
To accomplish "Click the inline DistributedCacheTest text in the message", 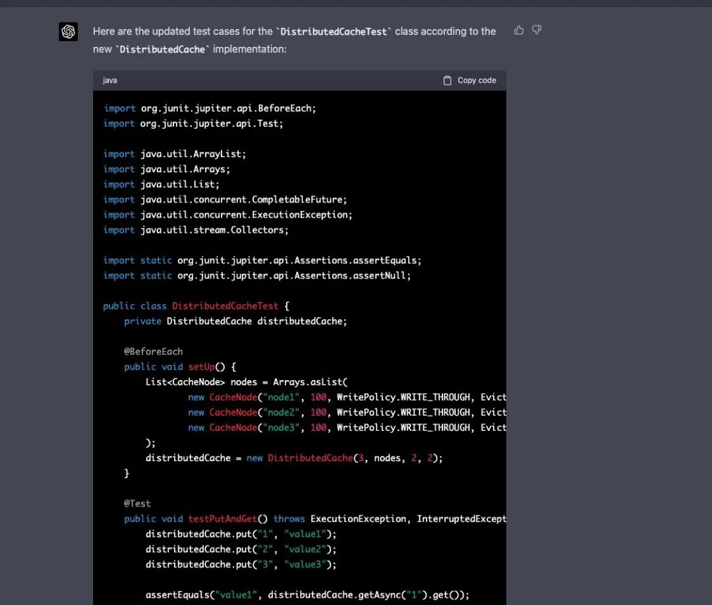I will tap(334, 32).
